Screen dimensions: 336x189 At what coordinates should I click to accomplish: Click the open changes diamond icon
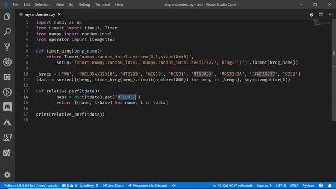click(311, 14)
